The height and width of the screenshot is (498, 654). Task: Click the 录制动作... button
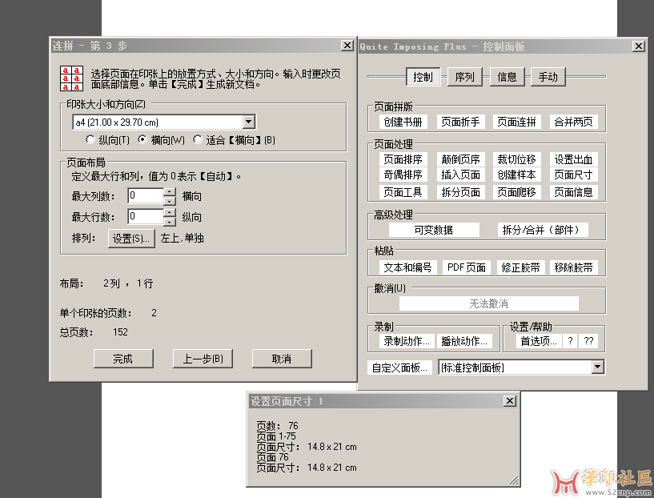click(x=407, y=341)
